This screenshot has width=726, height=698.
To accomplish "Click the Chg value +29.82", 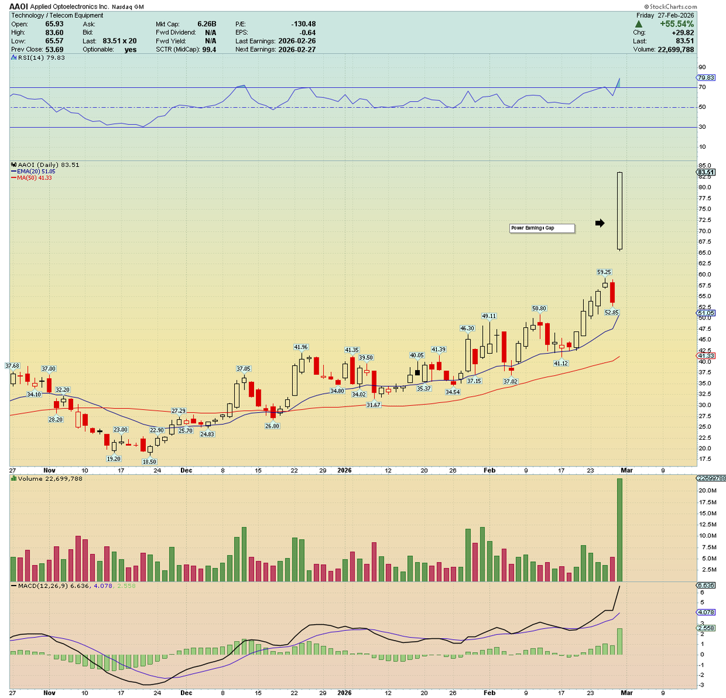I will tap(682, 33).
